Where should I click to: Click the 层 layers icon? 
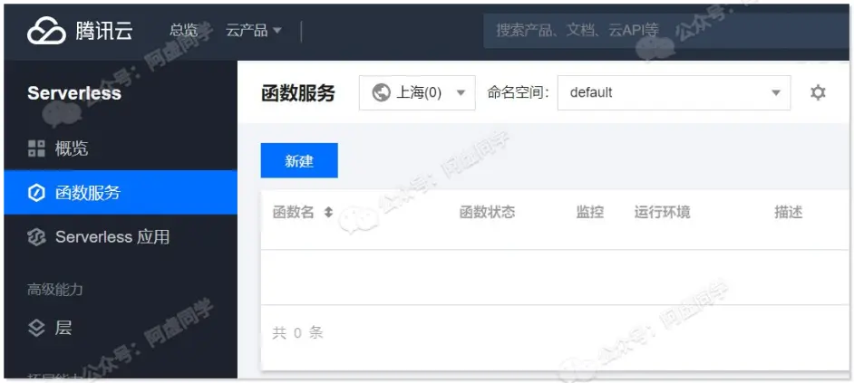pyautogui.click(x=36, y=328)
